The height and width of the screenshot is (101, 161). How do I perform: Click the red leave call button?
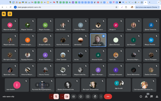(x=108, y=96)
